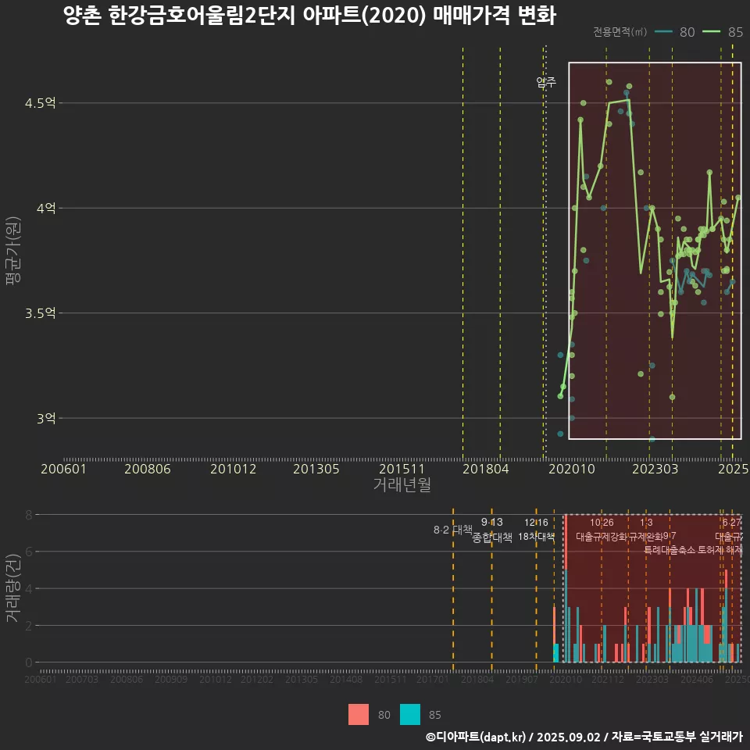Click the 거래량(건) y-axis title
750x750 pixels.
point(13,588)
